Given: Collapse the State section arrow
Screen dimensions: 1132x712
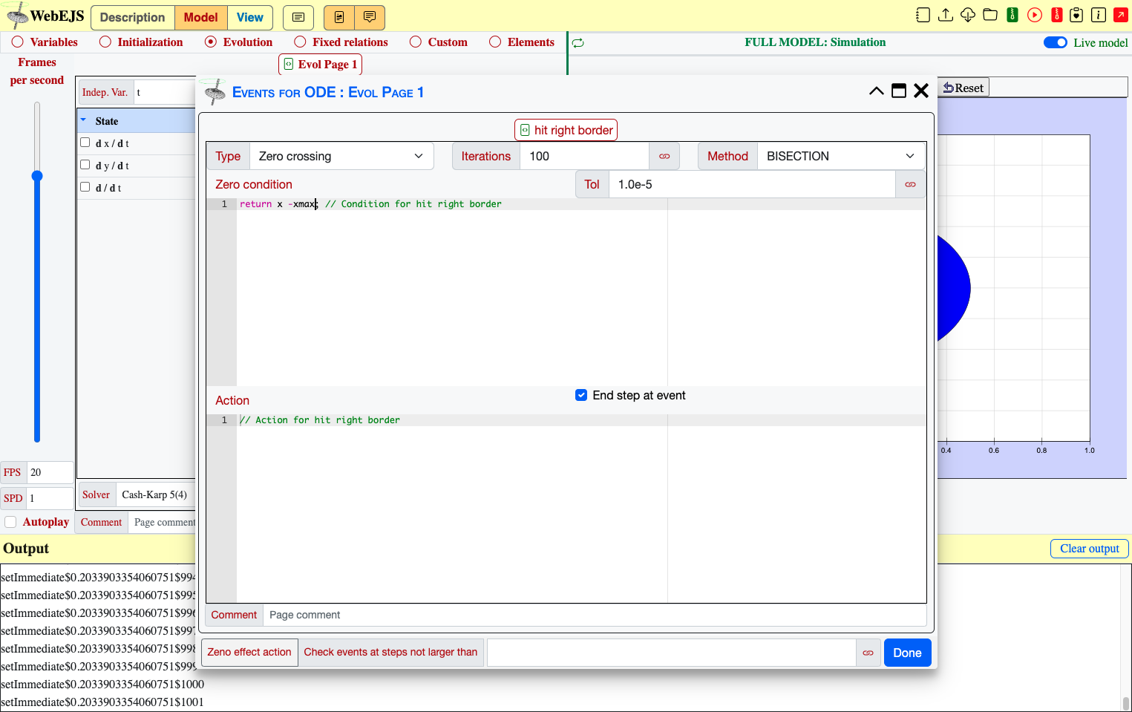Looking at the screenshot, I should (83, 120).
